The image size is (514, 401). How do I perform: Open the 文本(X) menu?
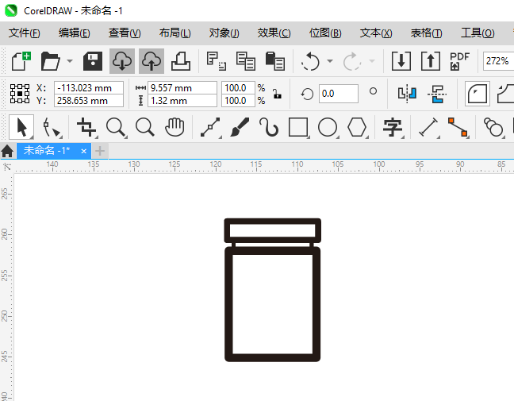pyautogui.click(x=376, y=33)
